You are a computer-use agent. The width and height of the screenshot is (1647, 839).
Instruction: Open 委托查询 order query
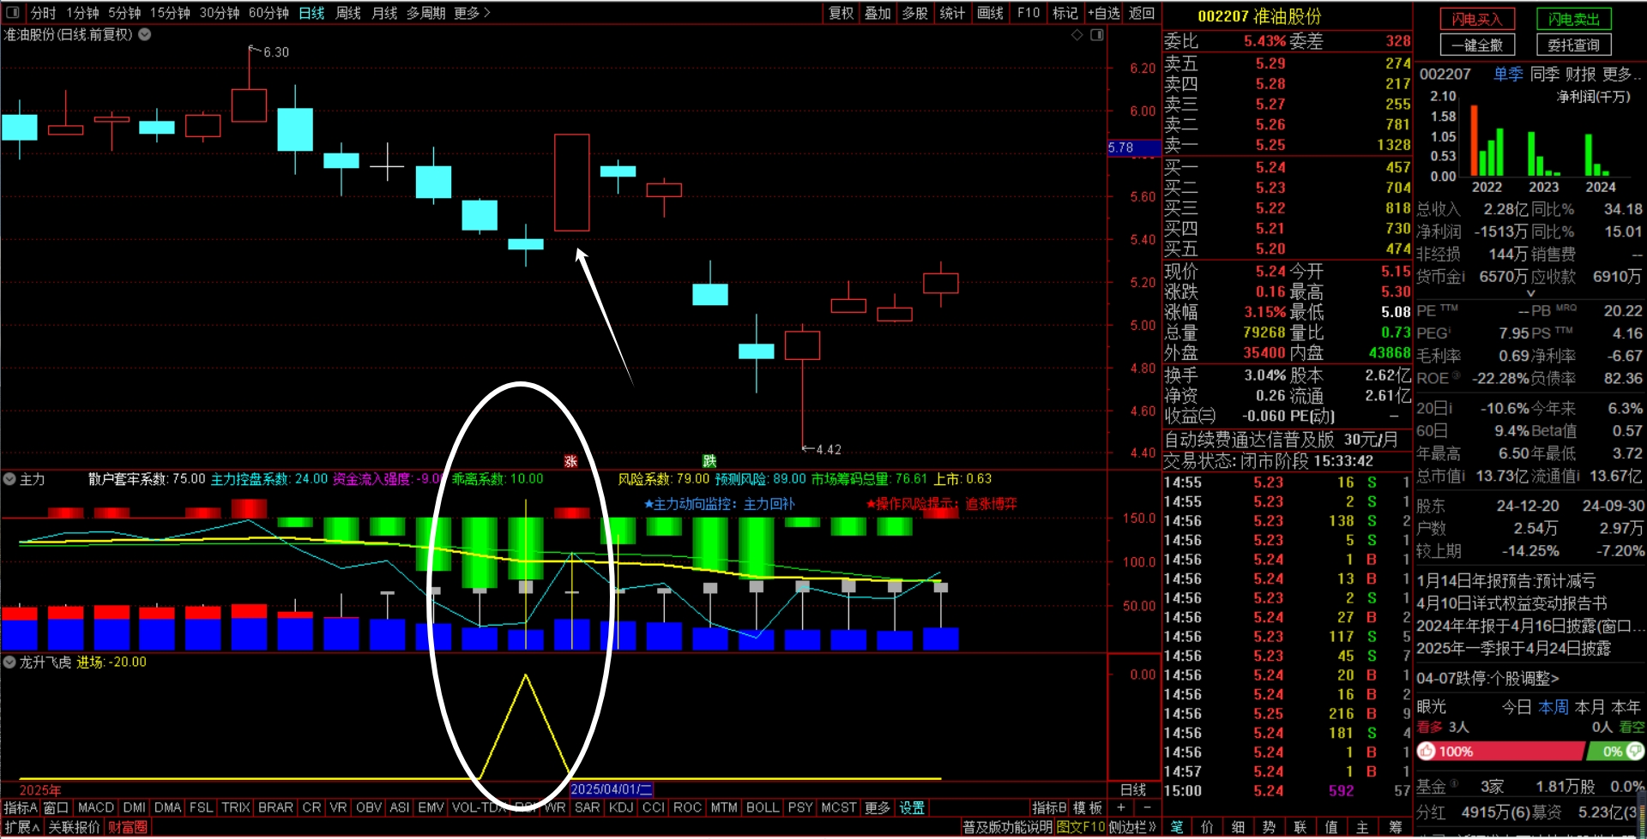tap(1574, 45)
